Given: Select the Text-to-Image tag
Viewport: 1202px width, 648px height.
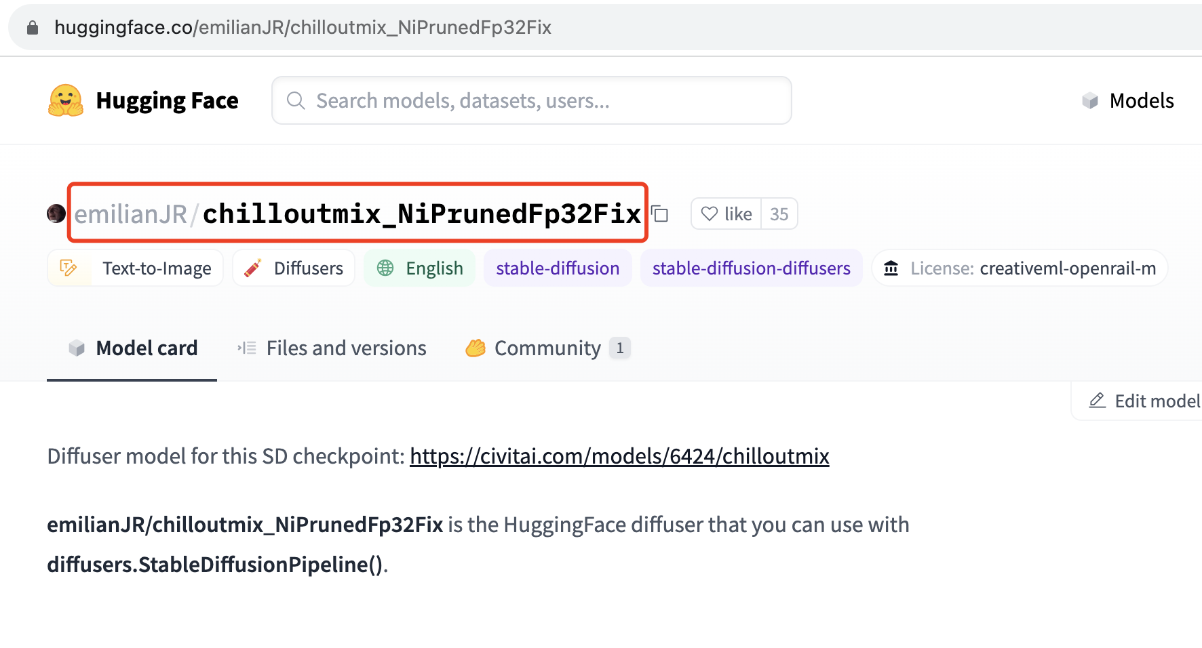Looking at the screenshot, I should tap(135, 268).
